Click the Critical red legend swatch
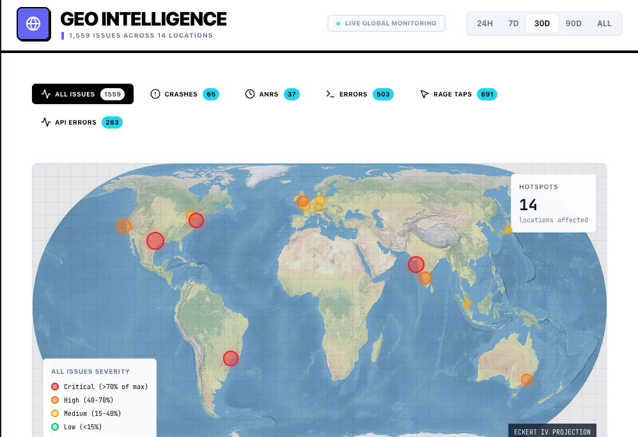The image size is (638, 437). click(56, 387)
